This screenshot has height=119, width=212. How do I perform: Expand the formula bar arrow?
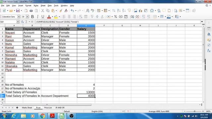(202, 22)
